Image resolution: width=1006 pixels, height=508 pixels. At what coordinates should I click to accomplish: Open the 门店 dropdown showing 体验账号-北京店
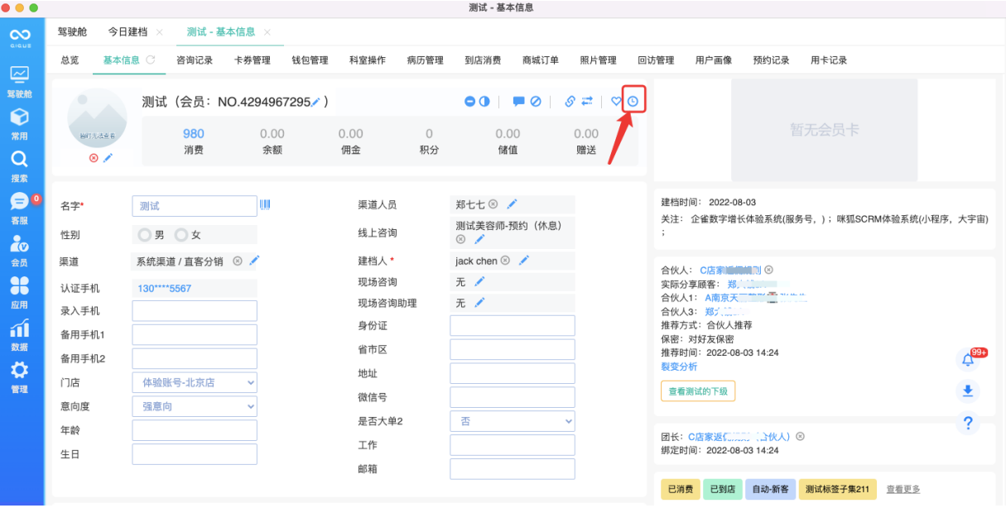pos(194,382)
